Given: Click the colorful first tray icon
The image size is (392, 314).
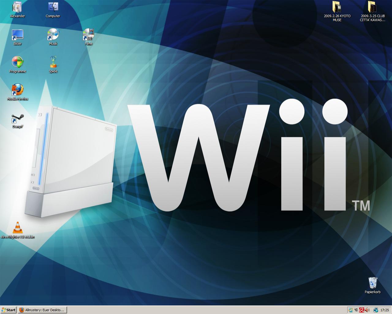Looking at the screenshot, I should point(350,310).
